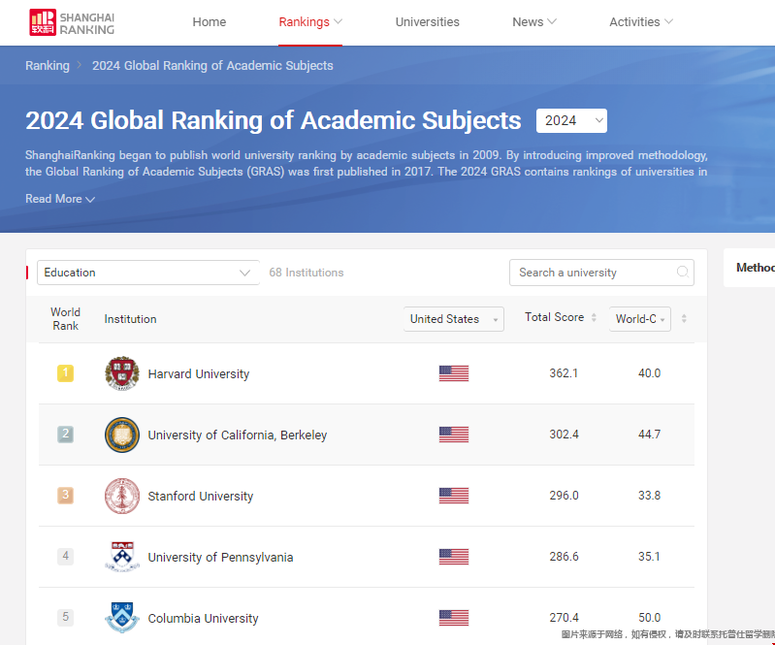This screenshot has width=775, height=645.
Task: Expand the Rankings menu
Action: pos(309,22)
